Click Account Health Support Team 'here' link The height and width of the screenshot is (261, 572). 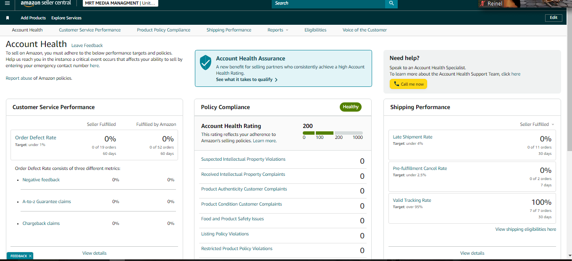(x=516, y=74)
